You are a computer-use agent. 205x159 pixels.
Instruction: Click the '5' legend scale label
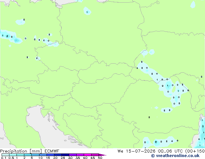[x=32, y=158]
